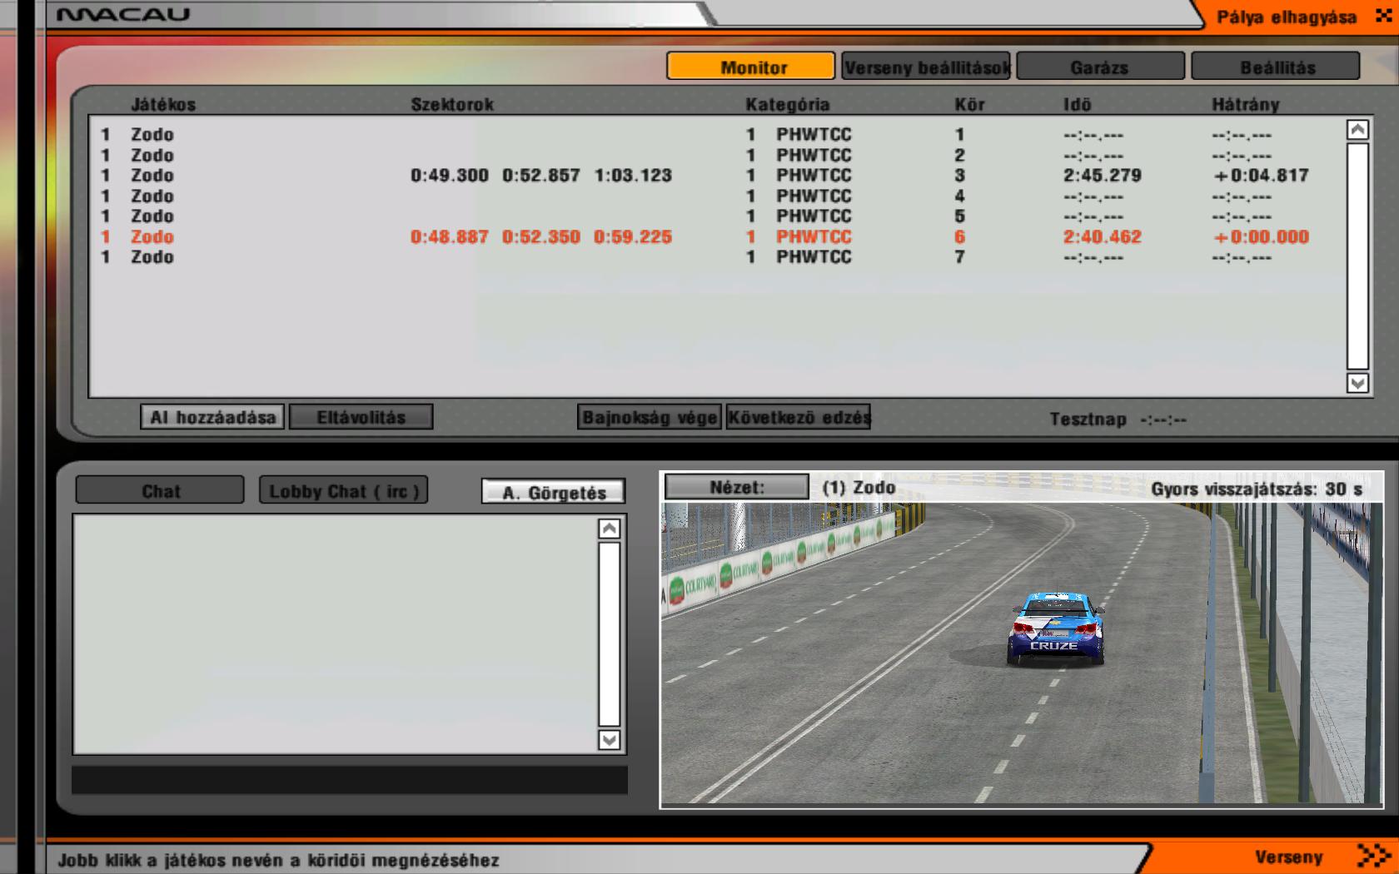Click sector time 0:59.225

[633, 236]
